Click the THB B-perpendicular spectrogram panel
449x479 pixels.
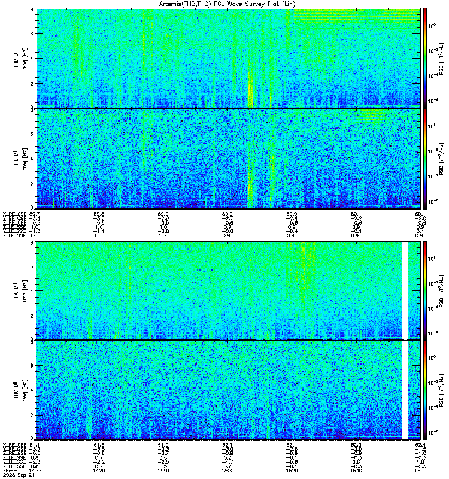228,58
